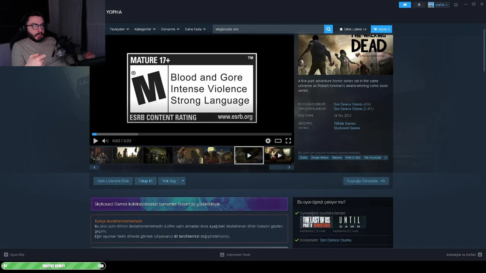Click the thumbnail strip scrollbar handle
Viewport: 486px width, 273px height.
point(276,167)
